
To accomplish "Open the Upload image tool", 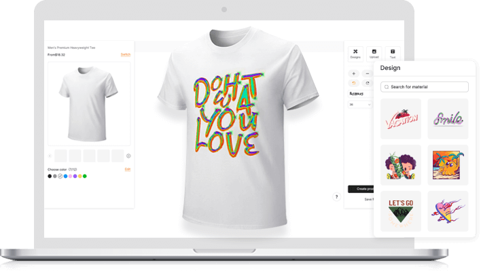I will [x=374, y=54].
